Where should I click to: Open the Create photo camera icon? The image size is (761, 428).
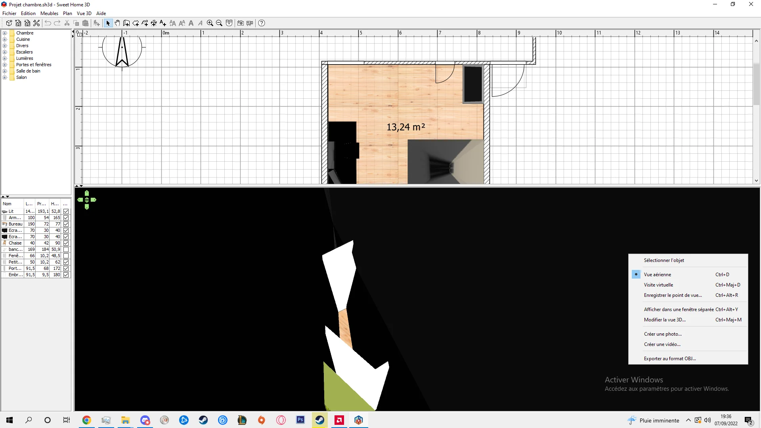(x=241, y=23)
